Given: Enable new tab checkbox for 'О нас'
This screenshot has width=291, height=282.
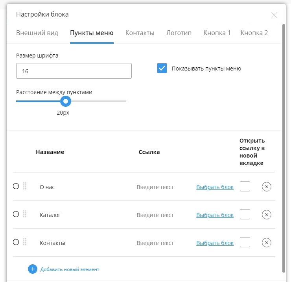Looking at the screenshot, I should tap(245, 186).
